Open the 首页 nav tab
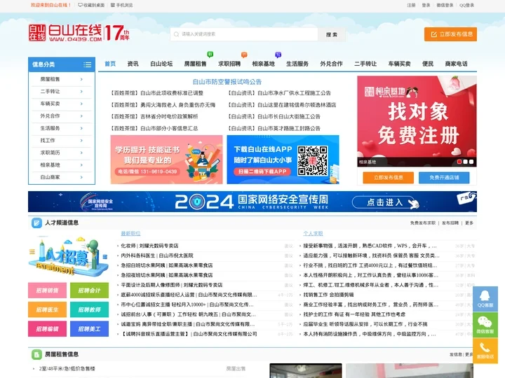The image size is (505, 378). [110, 64]
